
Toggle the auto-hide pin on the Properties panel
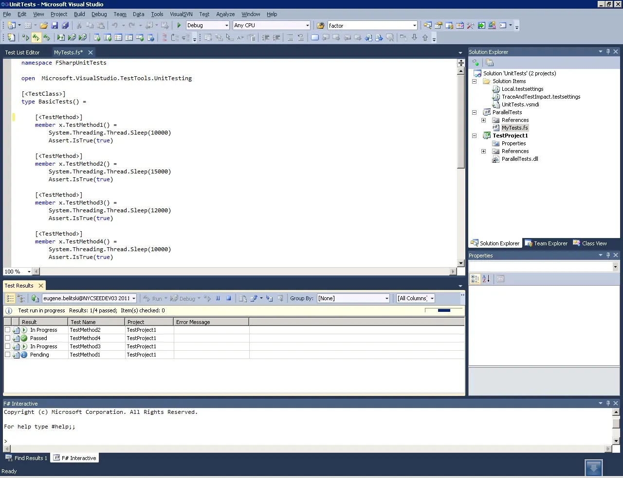[x=608, y=255]
